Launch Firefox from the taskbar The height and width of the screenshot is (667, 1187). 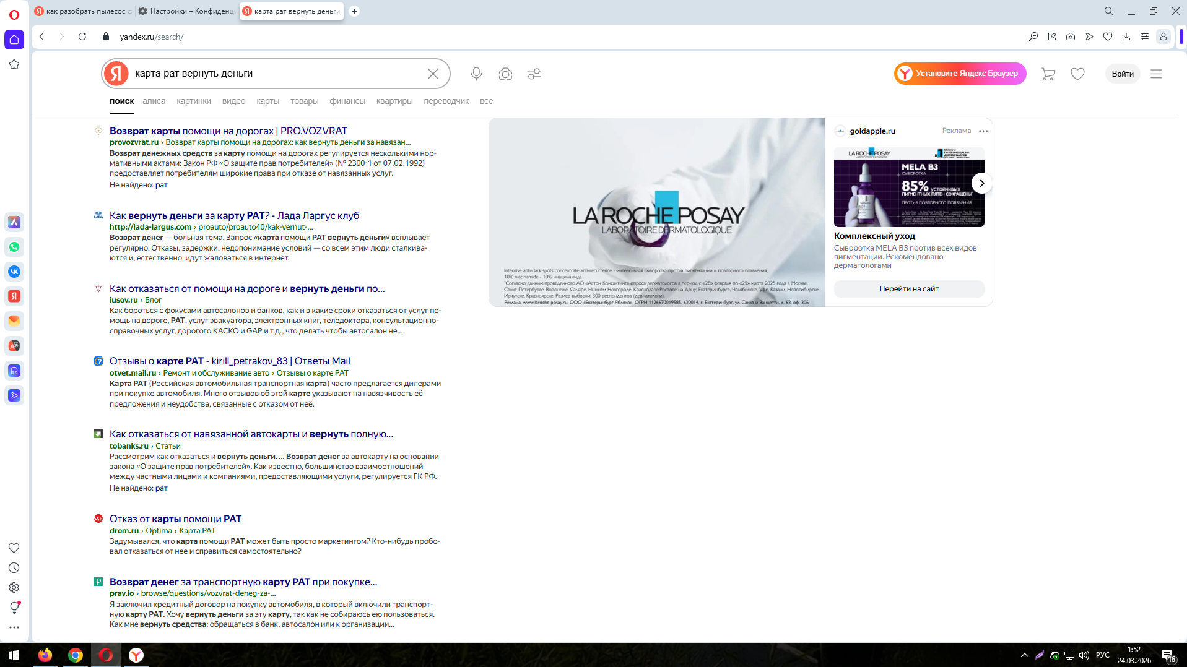(45, 655)
